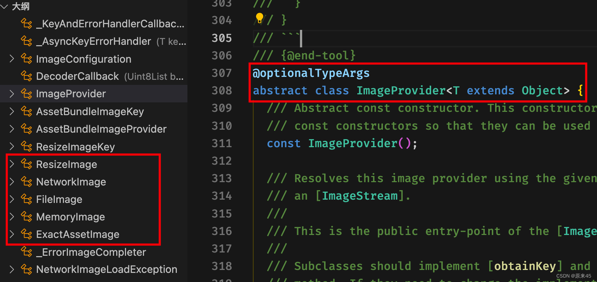Click the class icon beside ImageConfiguration

point(26,58)
